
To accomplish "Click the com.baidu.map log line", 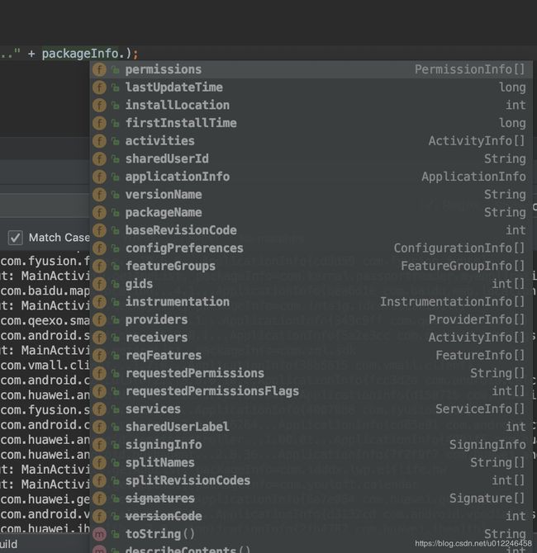I will coord(45,291).
